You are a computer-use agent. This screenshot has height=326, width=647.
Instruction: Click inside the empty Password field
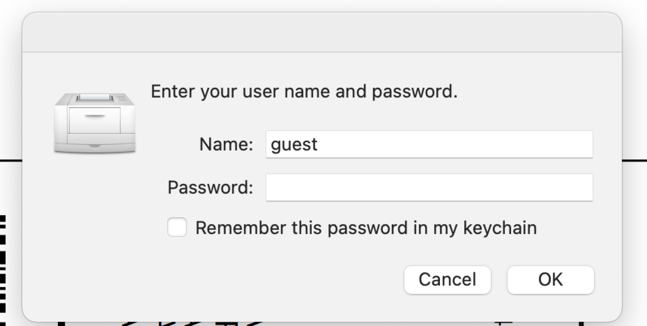[x=429, y=187]
